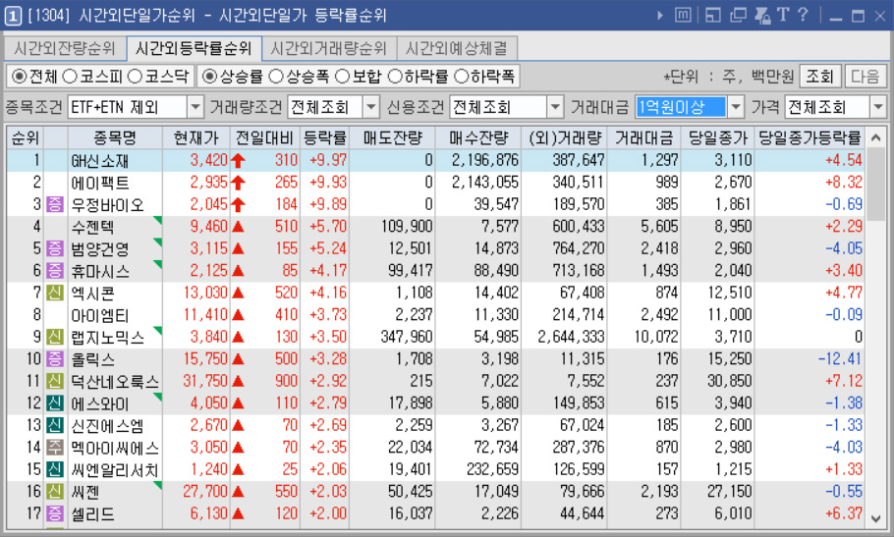Click the 조회 search button
Image resolution: width=894 pixels, height=537 pixels.
[x=820, y=76]
